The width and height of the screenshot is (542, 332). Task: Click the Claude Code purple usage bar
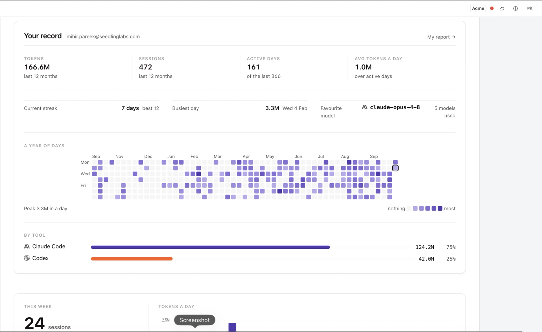point(210,247)
